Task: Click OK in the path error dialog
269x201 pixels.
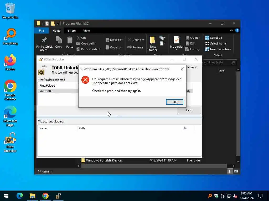Action: [x=174, y=102]
